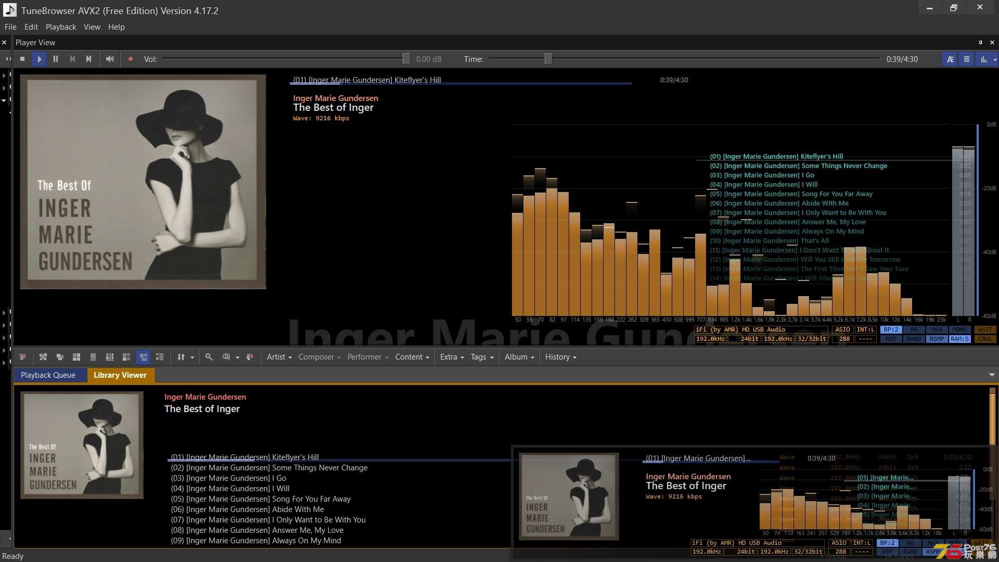Click the CRWL indicator
Screen dimensions: 999x562
point(985,339)
